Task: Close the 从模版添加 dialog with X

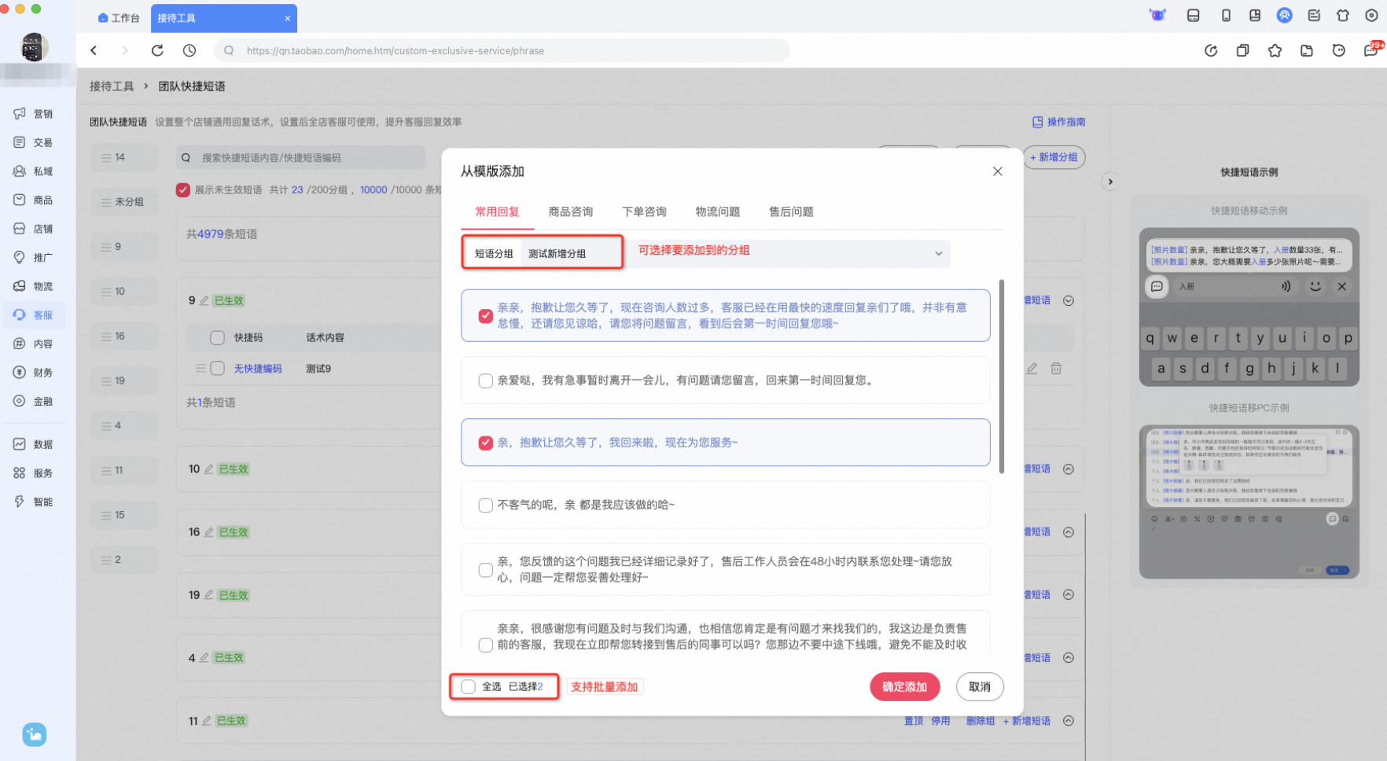Action: 997,171
